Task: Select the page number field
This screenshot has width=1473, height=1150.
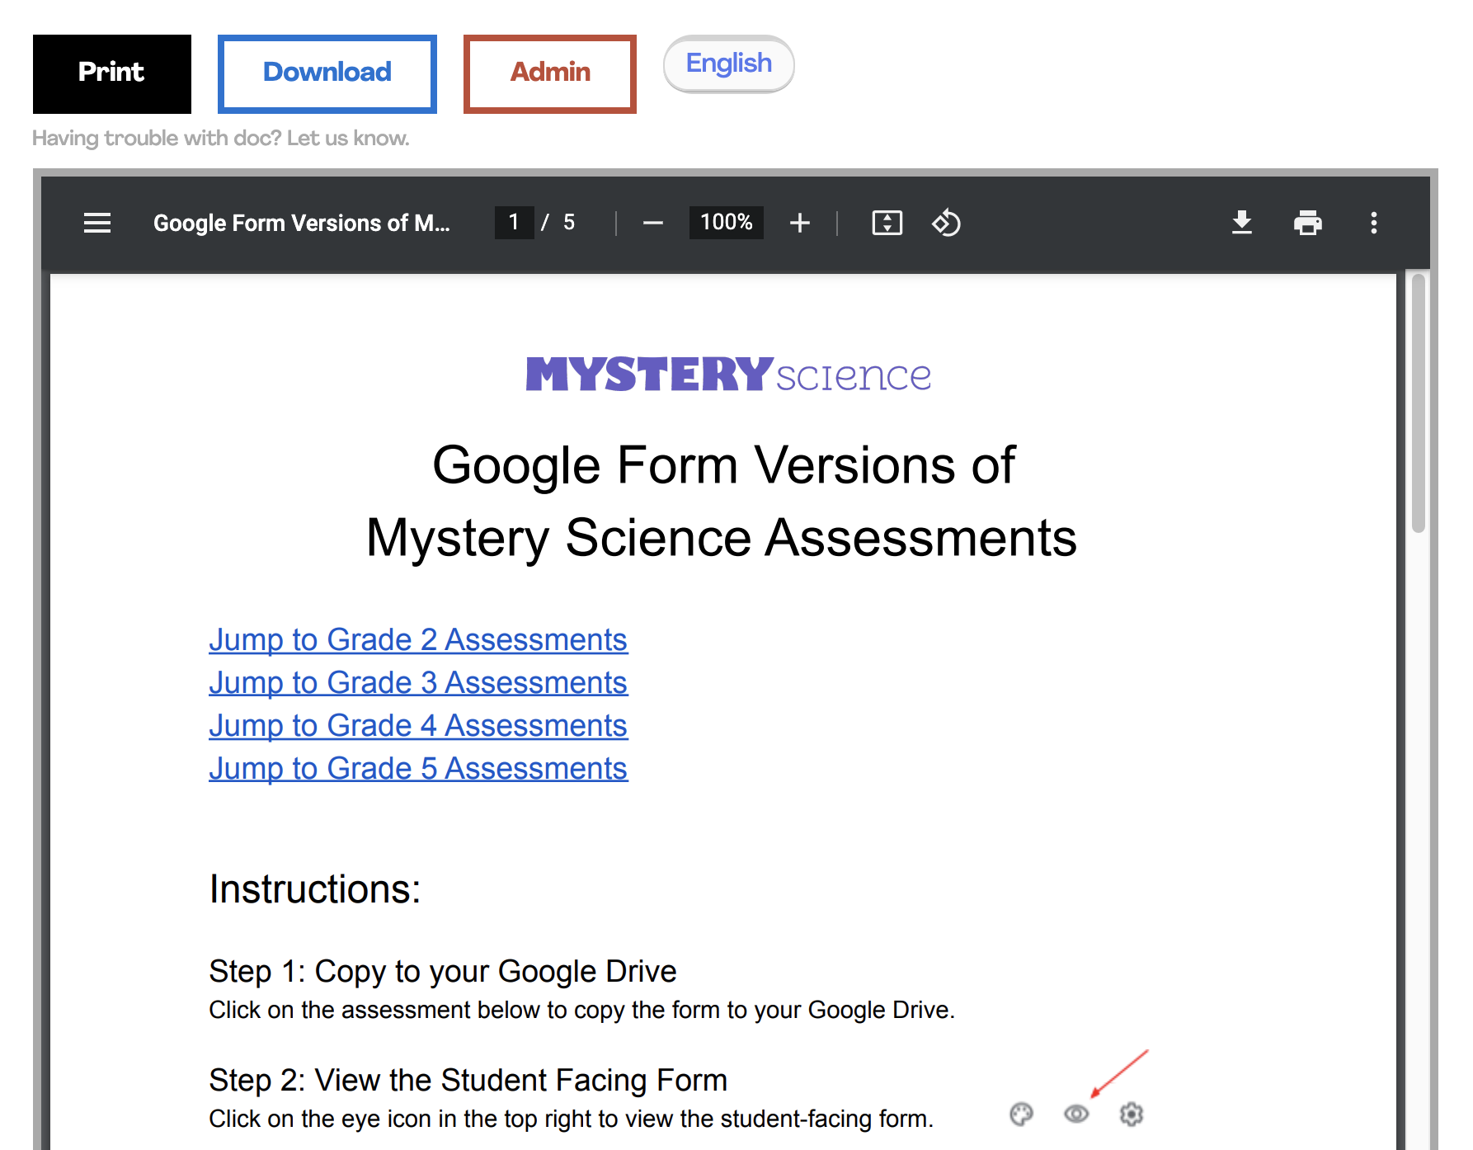Action: pos(514,223)
